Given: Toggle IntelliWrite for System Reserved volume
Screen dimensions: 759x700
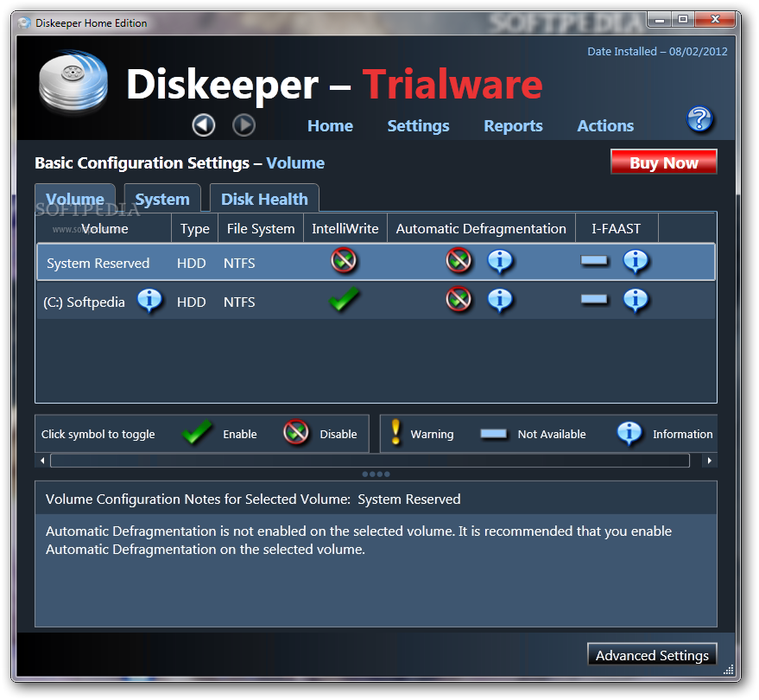Looking at the screenshot, I should click(x=345, y=261).
